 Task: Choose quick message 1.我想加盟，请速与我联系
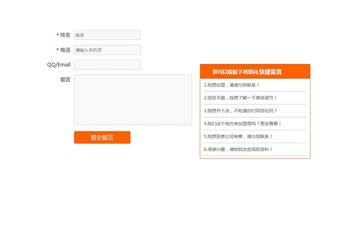231,85
